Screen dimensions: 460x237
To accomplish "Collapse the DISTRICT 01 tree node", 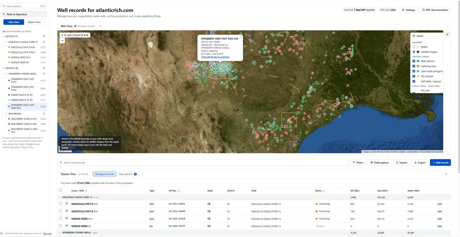I will point(3,36).
